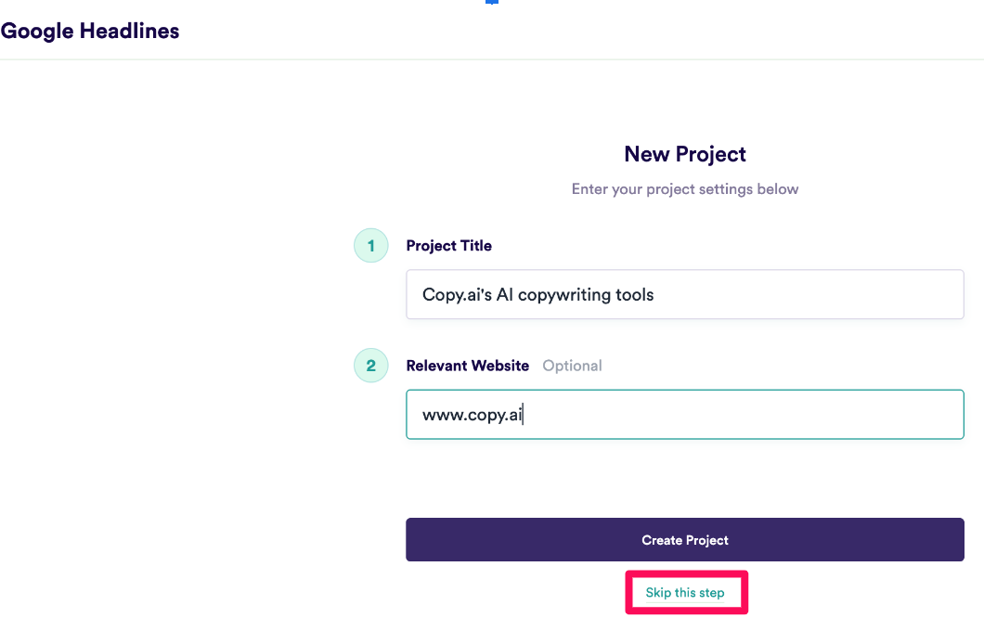Click the pink highlight border around Skip
The height and width of the screenshot is (618, 984).
click(x=630, y=593)
